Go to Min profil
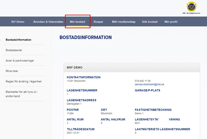The width and height of the screenshot is (207, 139). click(x=171, y=22)
